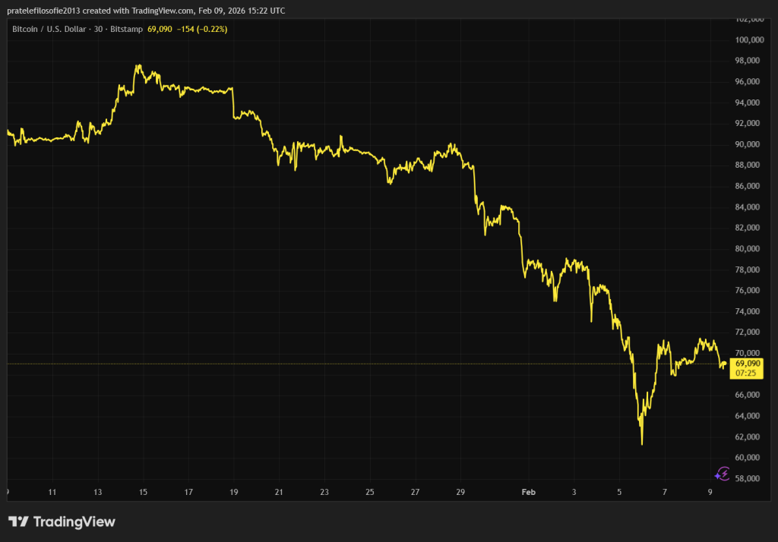Click the purple lightning bolt icon
Viewport: 778px width, 542px height.
(x=723, y=475)
